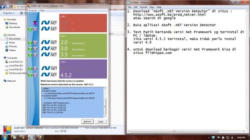Click the Back button in Explorer window

pyautogui.click(x=3, y=7)
